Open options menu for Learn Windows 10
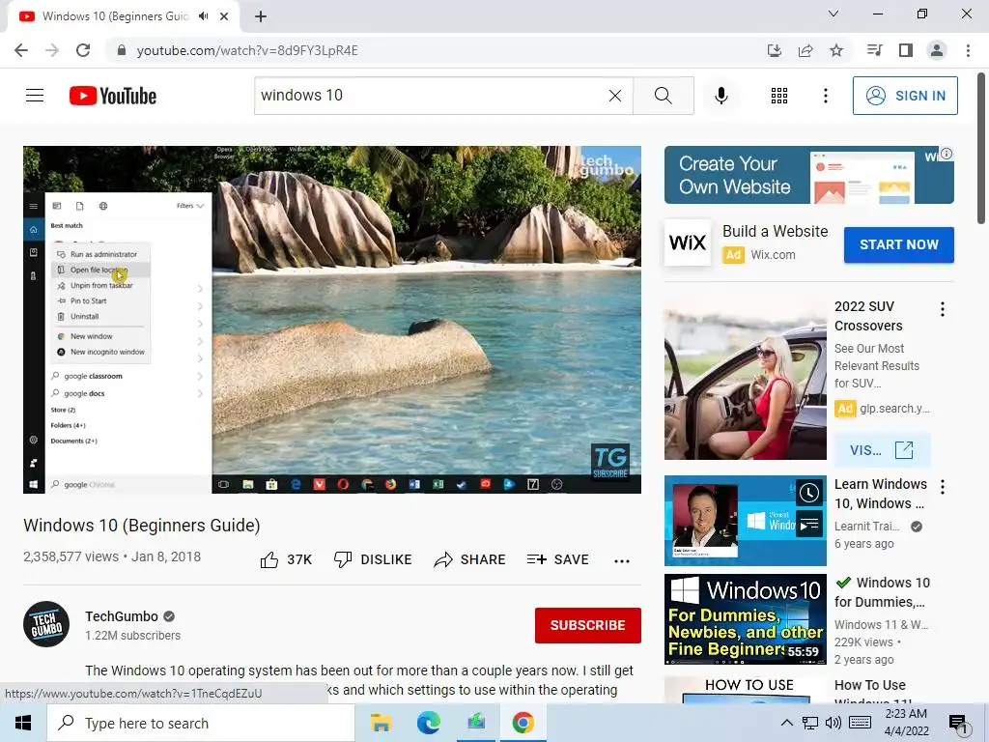 click(943, 487)
